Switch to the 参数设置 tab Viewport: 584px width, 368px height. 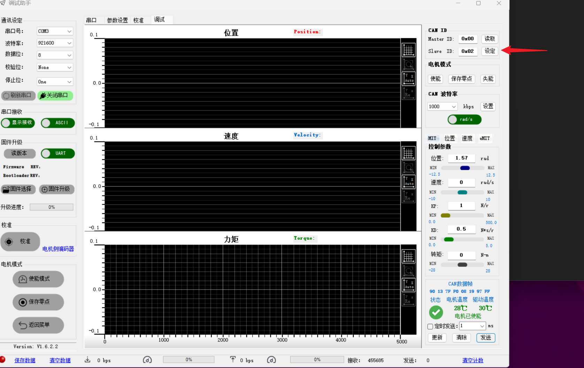point(117,20)
